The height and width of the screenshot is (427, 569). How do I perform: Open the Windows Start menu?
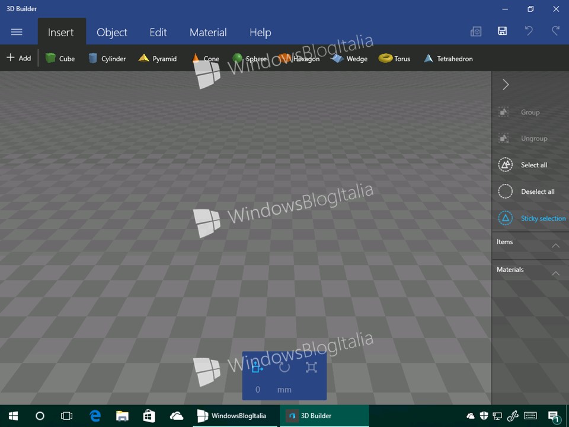(x=14, y=416)
